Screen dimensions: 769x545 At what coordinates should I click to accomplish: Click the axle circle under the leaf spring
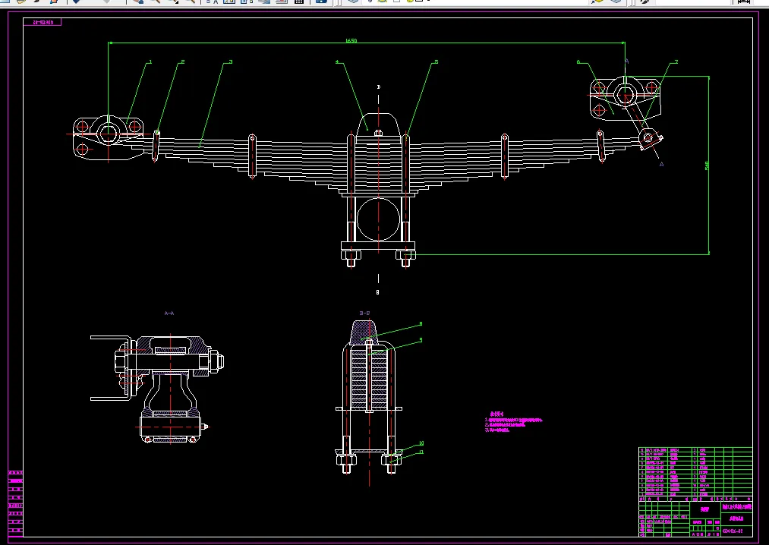378,219
